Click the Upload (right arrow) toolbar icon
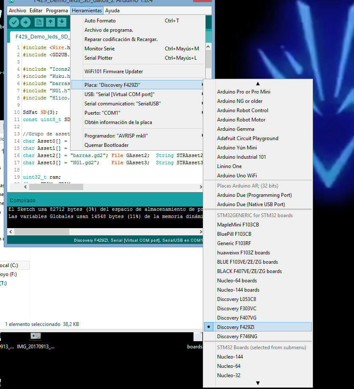 tap(25, 22)
